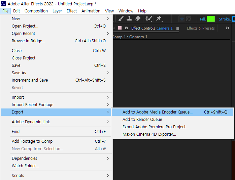Open the Edit menu
The width and height of the screenshot is (235, 180).
16,11
